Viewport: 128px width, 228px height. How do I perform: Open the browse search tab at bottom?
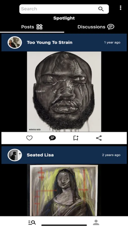click(32, 222)
